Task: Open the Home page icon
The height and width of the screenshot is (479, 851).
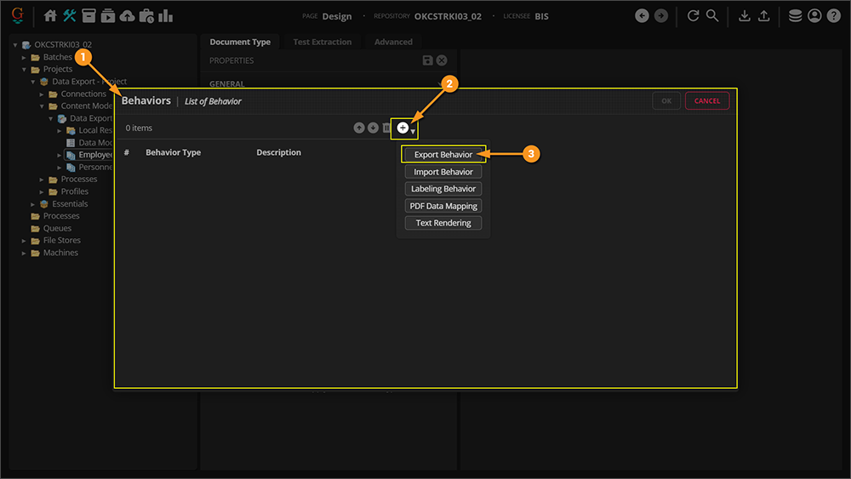Action: click(x=50, y=16)
